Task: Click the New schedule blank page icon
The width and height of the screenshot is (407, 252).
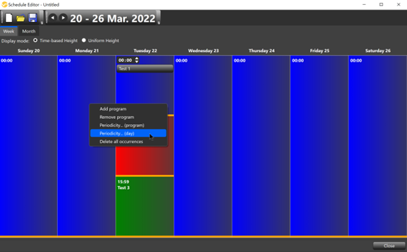Action: pos(9,18)
